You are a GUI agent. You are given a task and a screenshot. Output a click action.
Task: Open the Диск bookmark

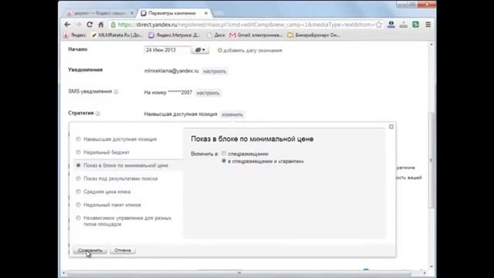click(216, 35)
